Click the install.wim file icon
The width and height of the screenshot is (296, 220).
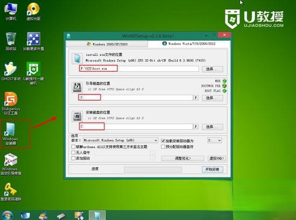[x=77, y=58]
